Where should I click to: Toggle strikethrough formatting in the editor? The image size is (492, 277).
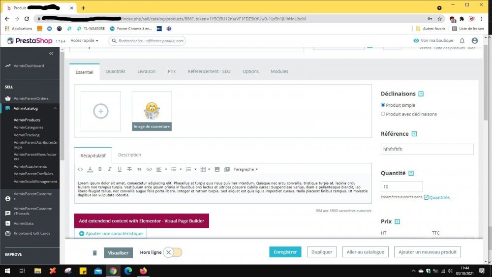click(129, 169)
